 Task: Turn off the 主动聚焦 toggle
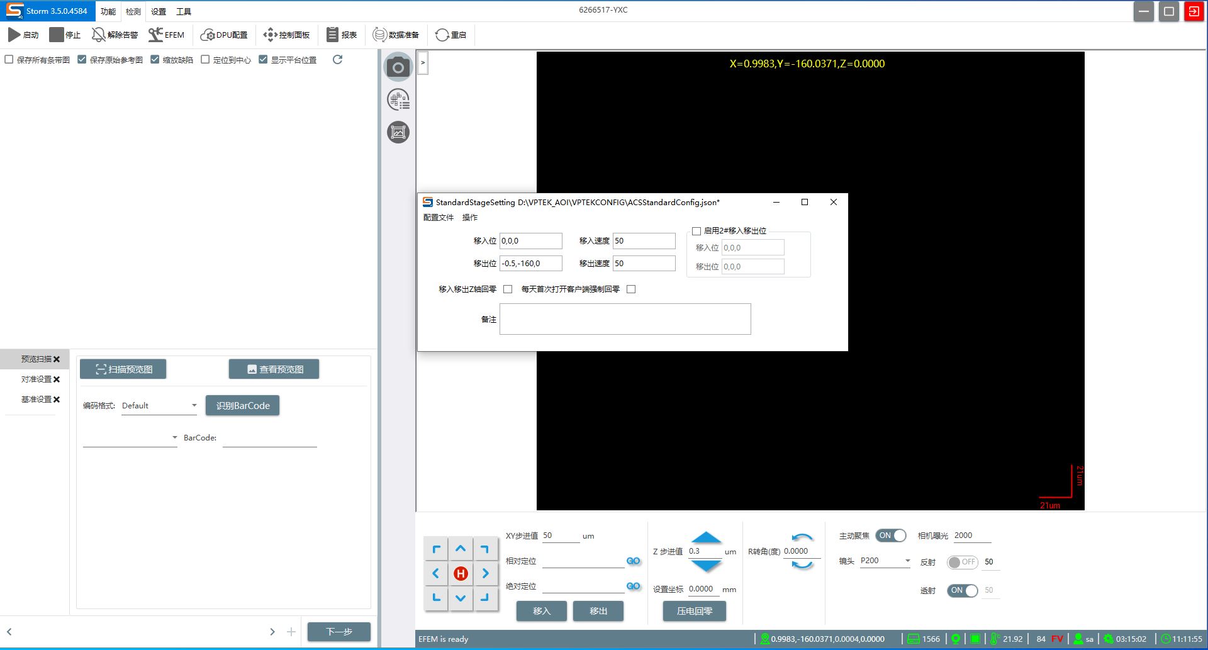(891, 535)
